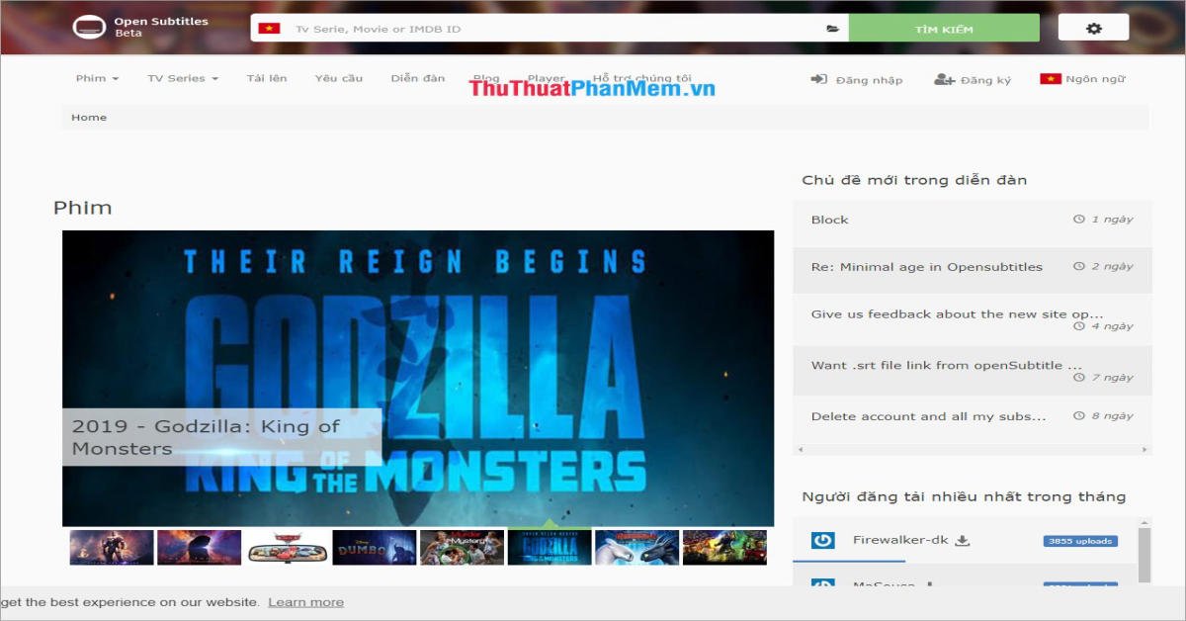Open the Firewalker-dk uploader profile

coord(900,540)
